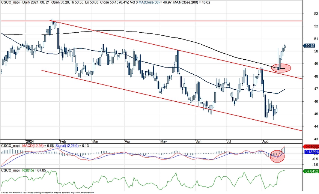The width and height of the screenshot is (319, 194).
Task: Click the 43 price axis label
Action: point(316,139)
